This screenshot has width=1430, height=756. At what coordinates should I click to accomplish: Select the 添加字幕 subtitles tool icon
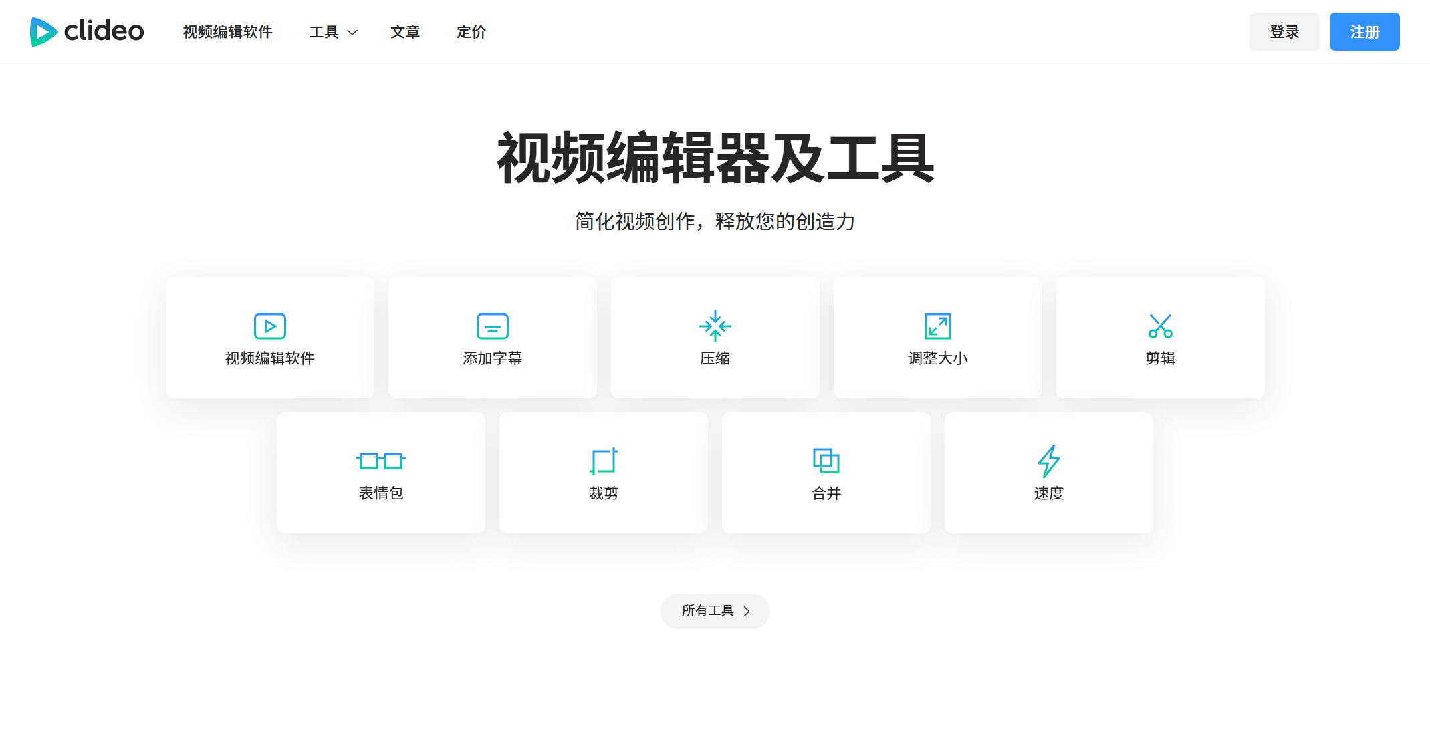[x=492, y=326]
